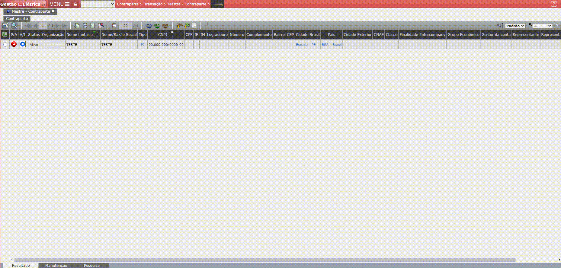Open the BRA - Brasil country link
The image size is (561, 268).
tap(332, 45)
